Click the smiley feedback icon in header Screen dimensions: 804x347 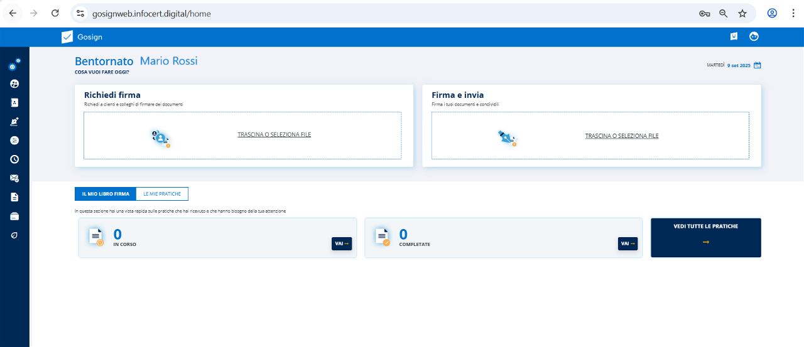coord(734,36)
